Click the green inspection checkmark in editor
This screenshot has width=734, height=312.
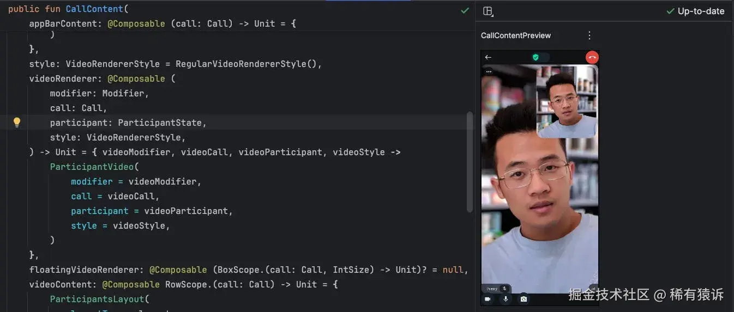click(x=465, y=10)
